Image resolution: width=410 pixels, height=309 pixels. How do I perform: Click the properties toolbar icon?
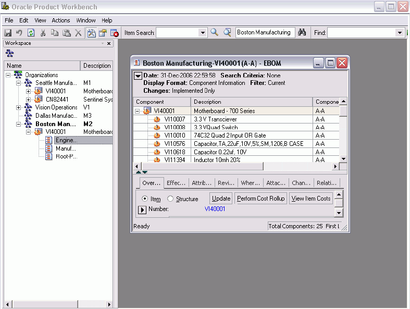(x=103, y=33)
